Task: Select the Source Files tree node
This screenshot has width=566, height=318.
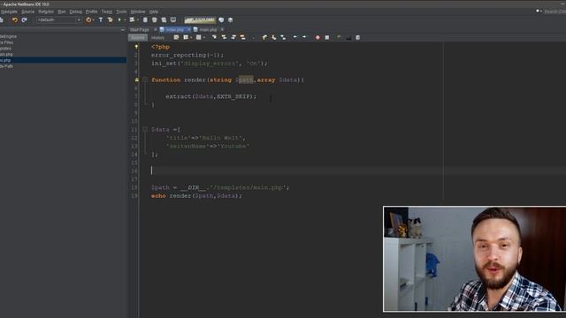Action: coord(6,42)
